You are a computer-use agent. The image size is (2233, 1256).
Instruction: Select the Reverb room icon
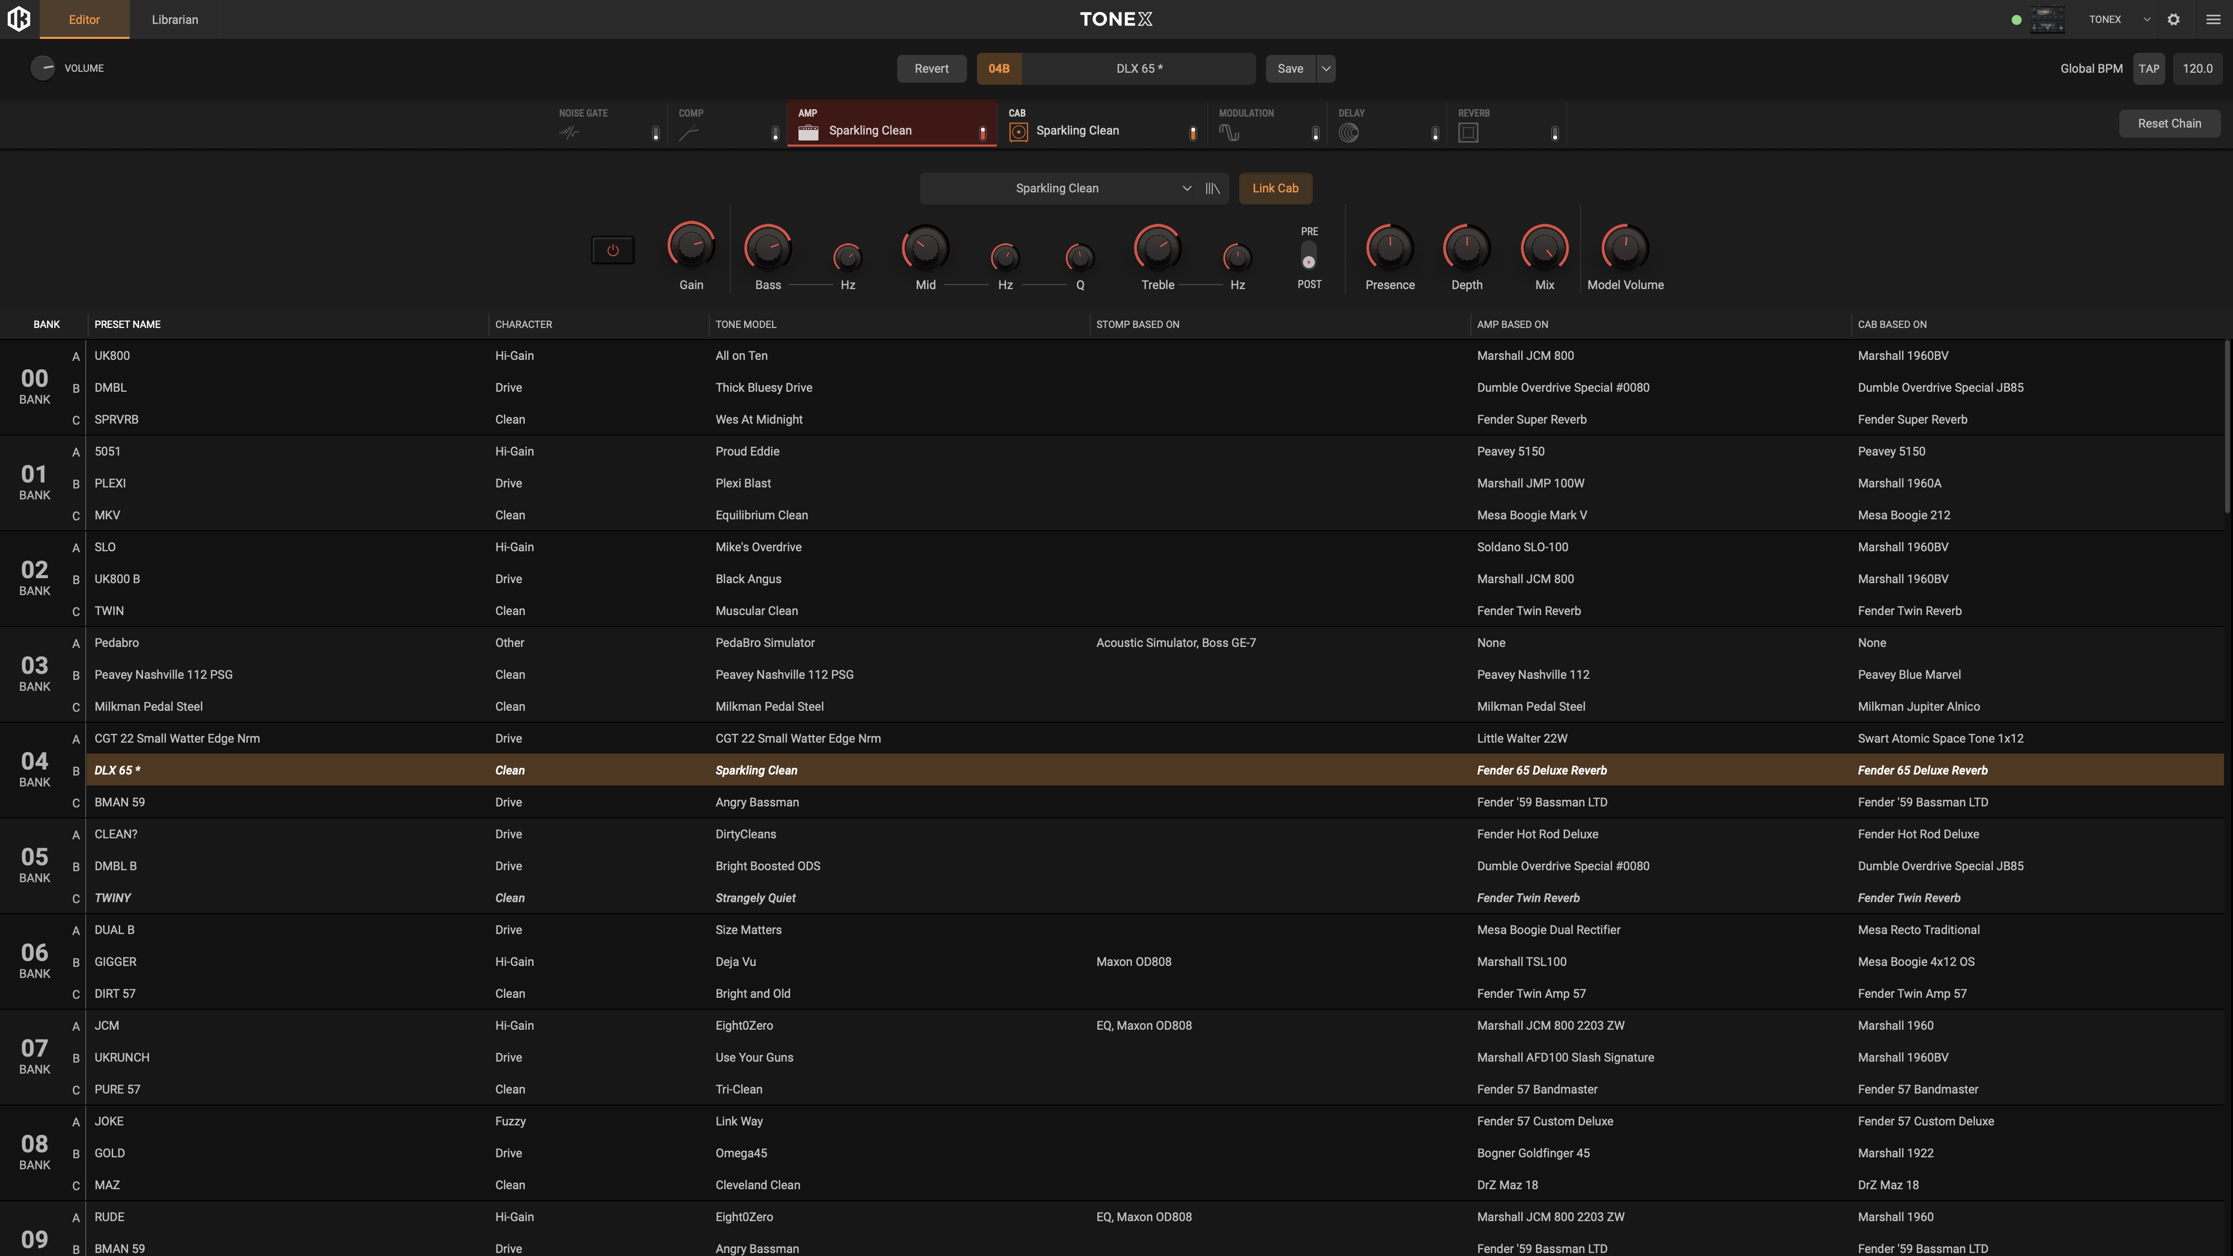pos(1468,133)
